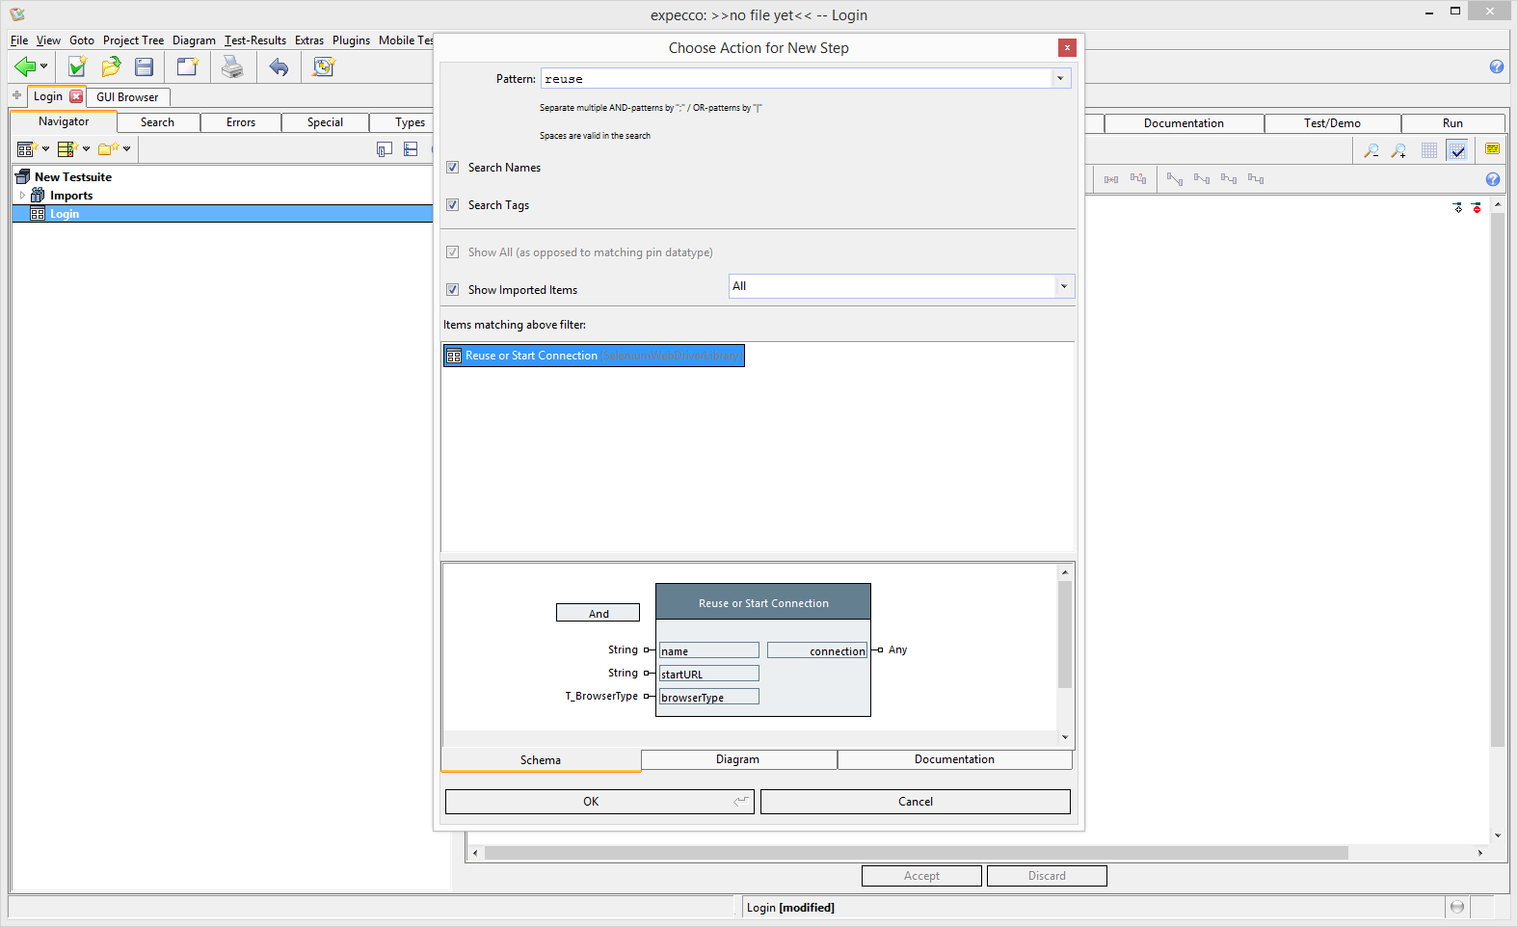Click the printer icon in toolbar
Viewport: 1518px width, 927px height.
pos(232,66)
